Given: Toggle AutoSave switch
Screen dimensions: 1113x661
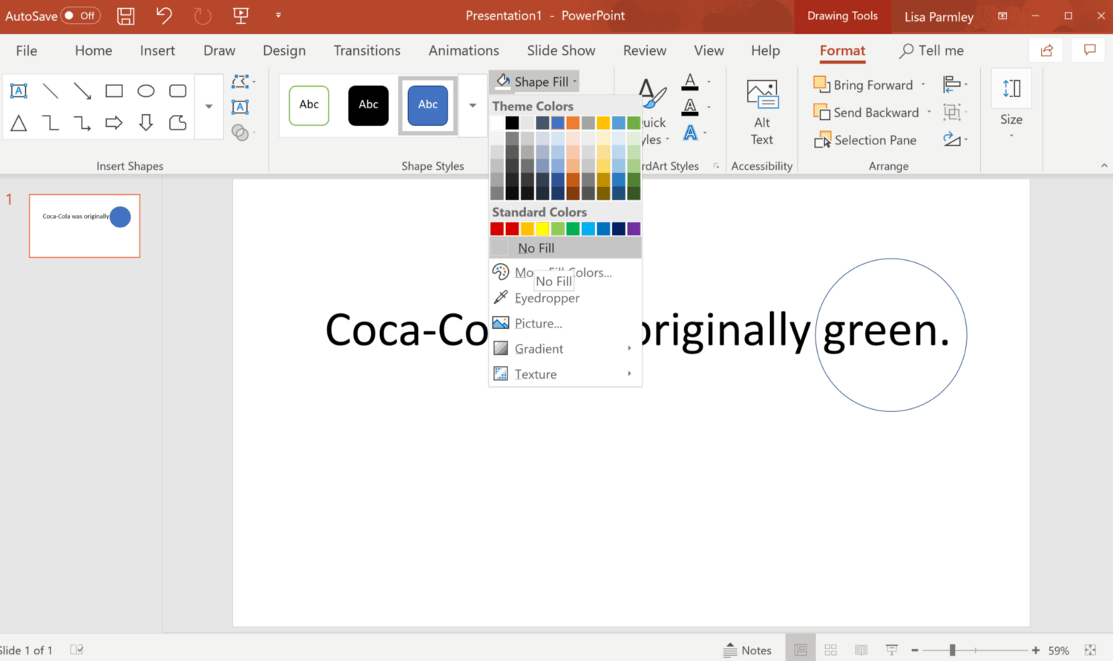Looking at the screenshot, I should pyautogui.click(x=81, y=16).
